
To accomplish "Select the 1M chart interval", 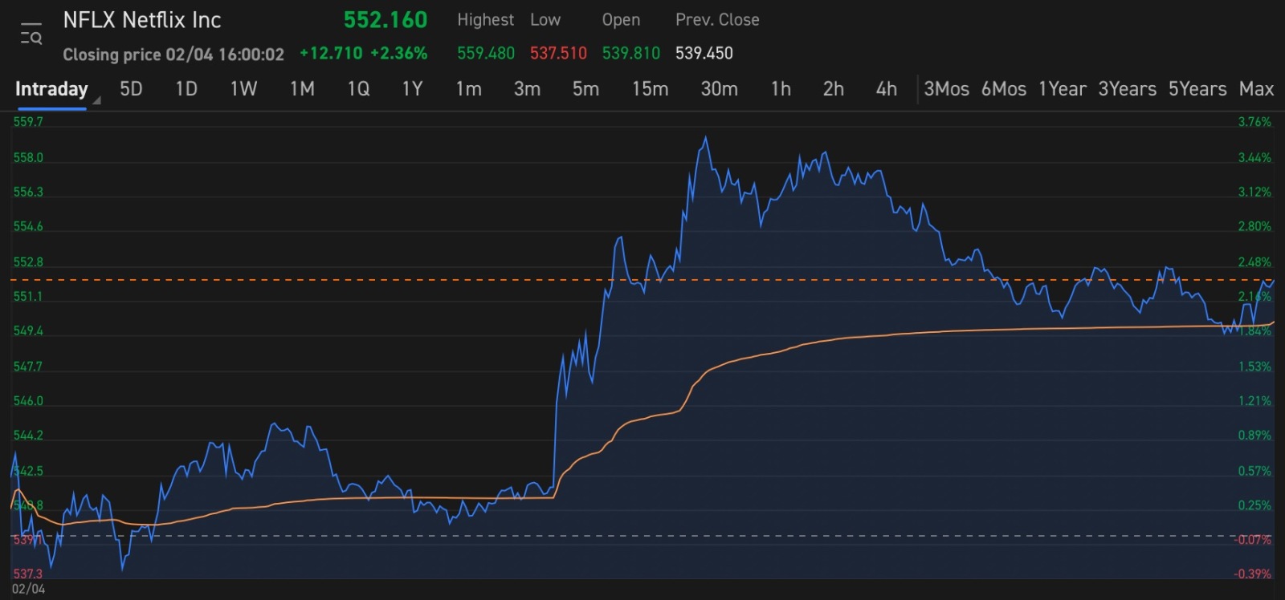I will [x=302, y=89].
